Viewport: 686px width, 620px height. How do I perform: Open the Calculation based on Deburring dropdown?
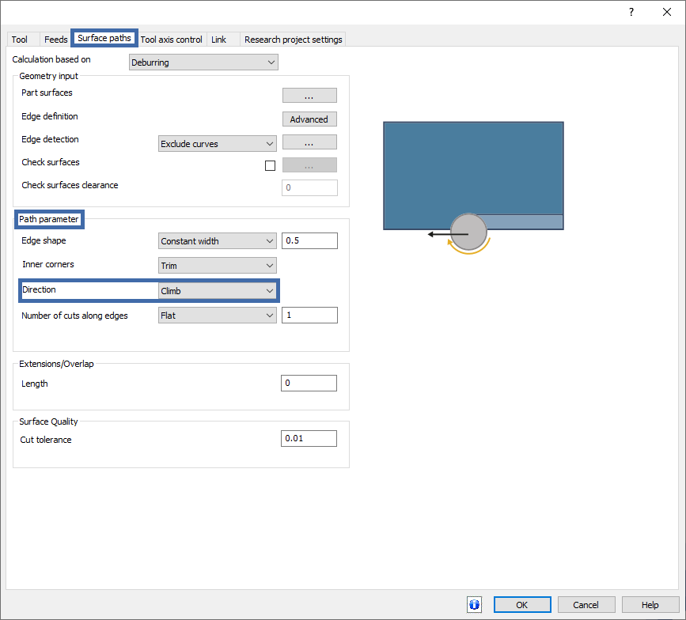[x=203, y=62]
